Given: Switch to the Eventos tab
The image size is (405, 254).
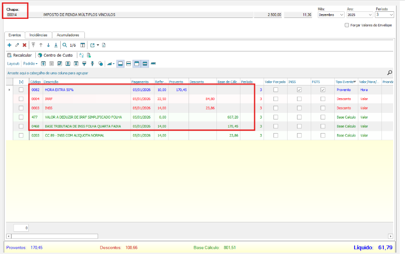Looking at the screenshot, I should coord(15,35).
